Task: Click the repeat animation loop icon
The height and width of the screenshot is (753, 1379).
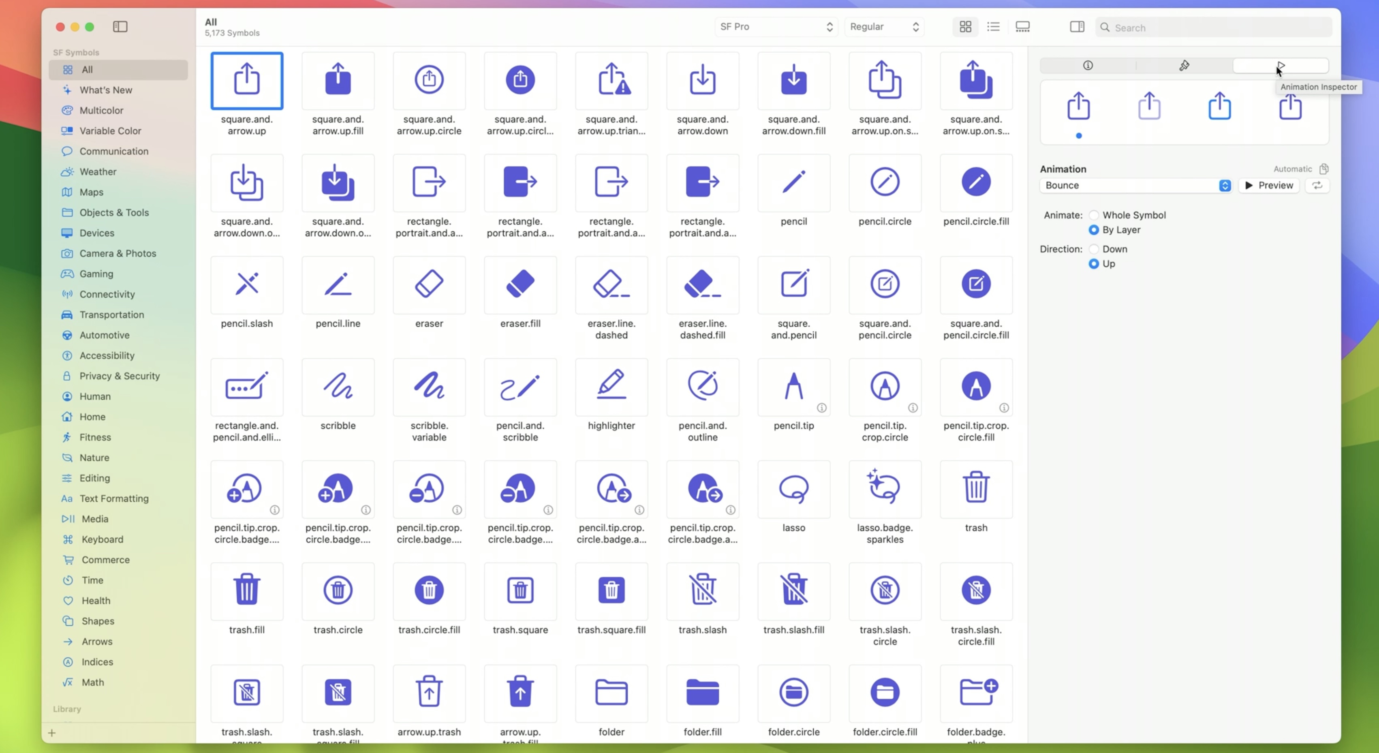Action: pos(1317,185)
